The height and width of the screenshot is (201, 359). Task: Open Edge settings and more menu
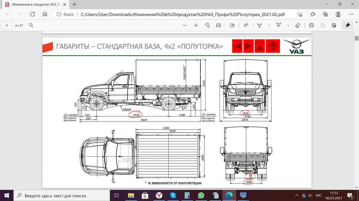click(351, 14)
